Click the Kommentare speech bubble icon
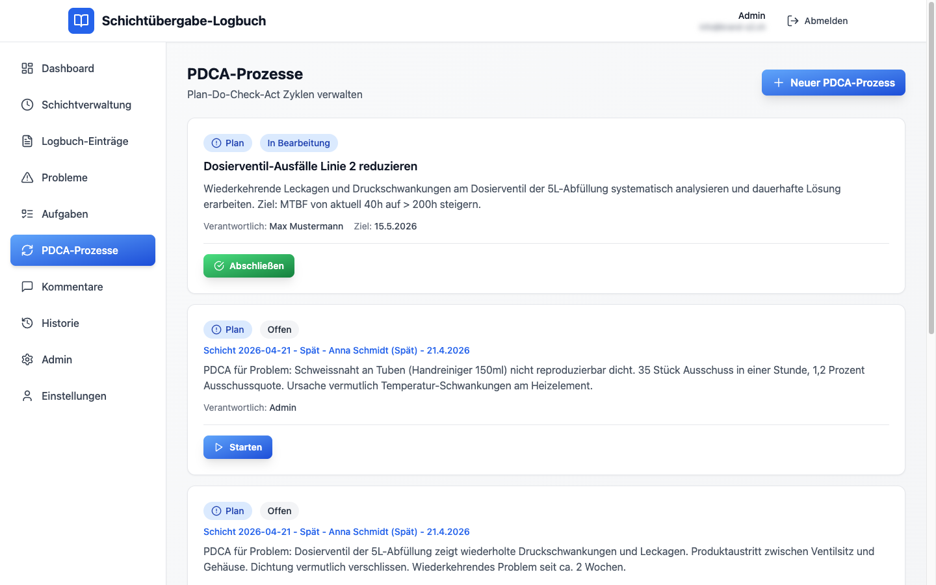 pos(27,287)
